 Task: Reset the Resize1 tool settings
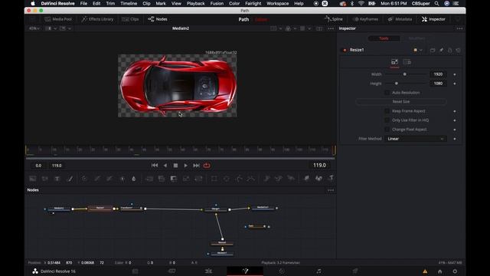[x=458, y=50]
